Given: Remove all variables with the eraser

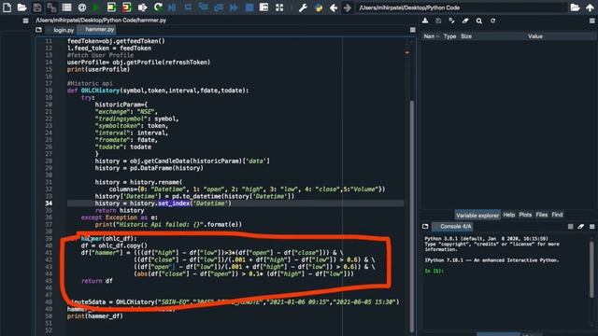Looking at the screenshot, I should coord(465,21).
